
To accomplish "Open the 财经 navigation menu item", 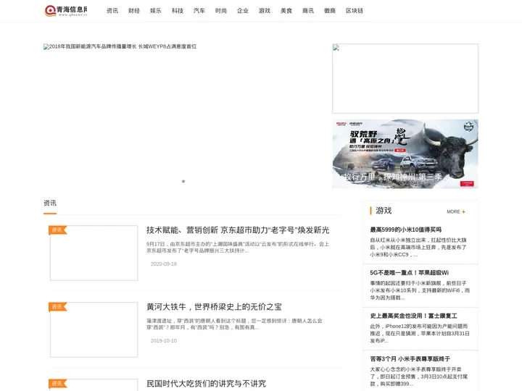I will coord(134,11).
